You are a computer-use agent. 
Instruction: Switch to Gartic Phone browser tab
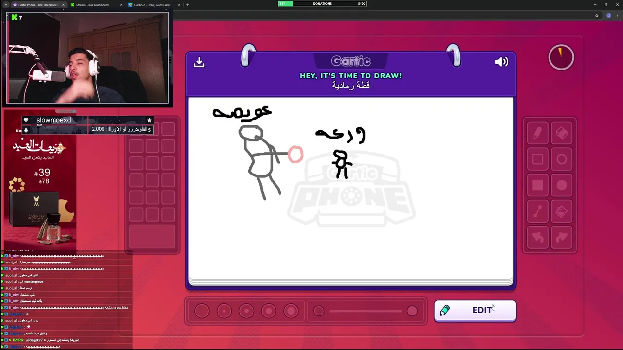[x=38, y=5]
